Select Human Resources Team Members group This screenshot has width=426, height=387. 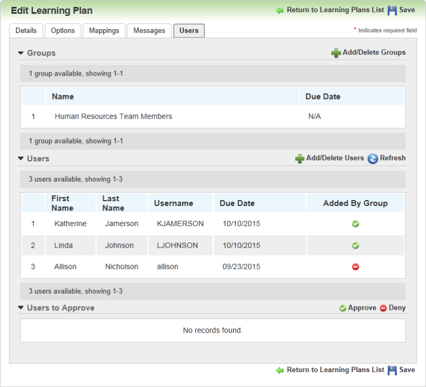(113, 116)
